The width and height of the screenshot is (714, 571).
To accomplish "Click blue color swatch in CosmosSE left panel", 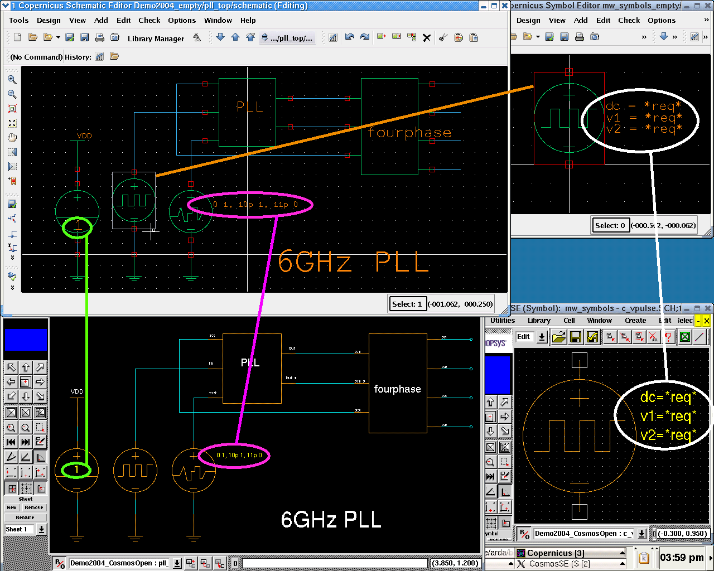I will 26,340.
